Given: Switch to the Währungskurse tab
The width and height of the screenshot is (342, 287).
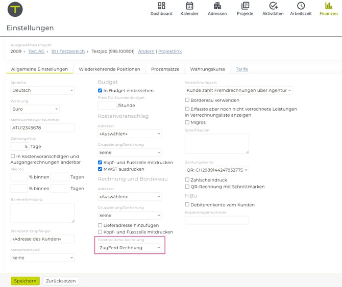Looking at the screenshot, I should tap(207, 69).
